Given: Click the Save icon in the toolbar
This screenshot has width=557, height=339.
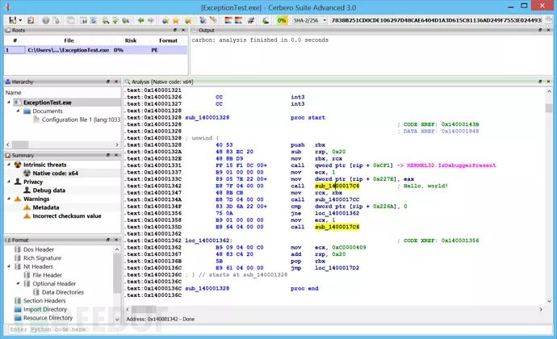Looking at the screenshot, I should [x=12, y=19].
